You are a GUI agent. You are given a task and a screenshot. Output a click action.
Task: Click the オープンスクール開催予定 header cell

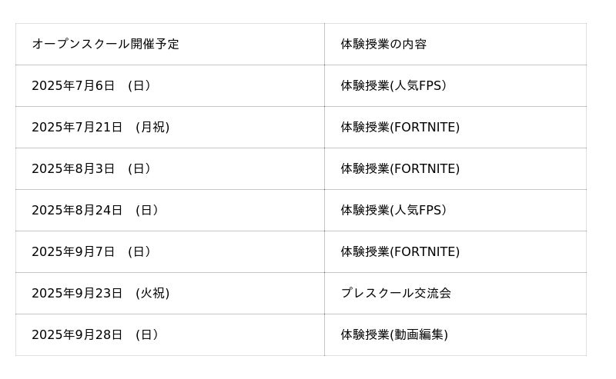(x=105, y=44)
